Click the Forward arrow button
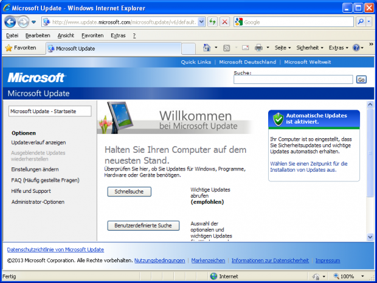Screen dimensions: 377x283 click(x=23, y=22)
